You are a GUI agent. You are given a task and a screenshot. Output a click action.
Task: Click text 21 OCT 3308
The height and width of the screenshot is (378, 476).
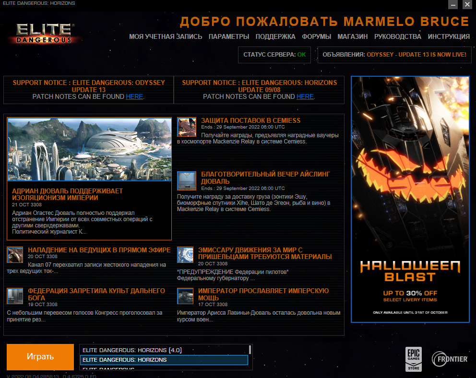pyautogui.click(x=27, y=205)
